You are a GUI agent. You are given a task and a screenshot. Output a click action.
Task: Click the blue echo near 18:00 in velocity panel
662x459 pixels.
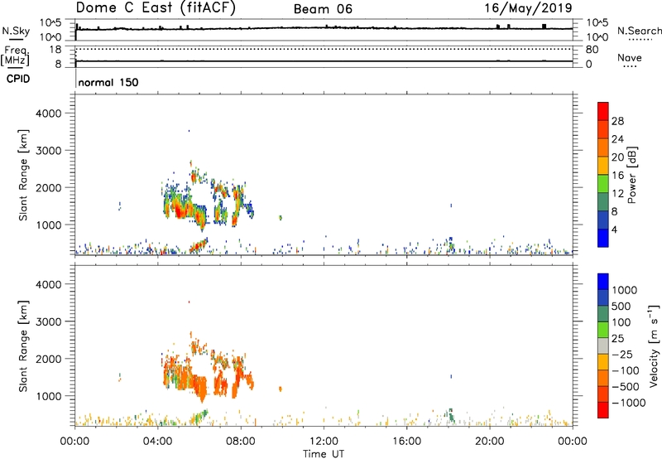coord(451,376)
